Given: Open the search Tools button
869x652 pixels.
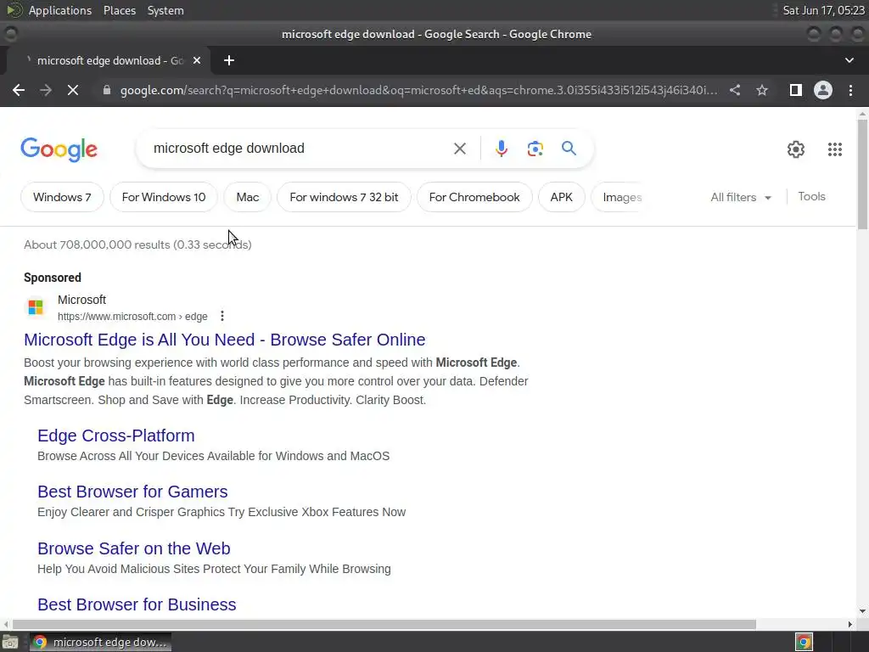Looking at the screenshot, I should point(811,196).
